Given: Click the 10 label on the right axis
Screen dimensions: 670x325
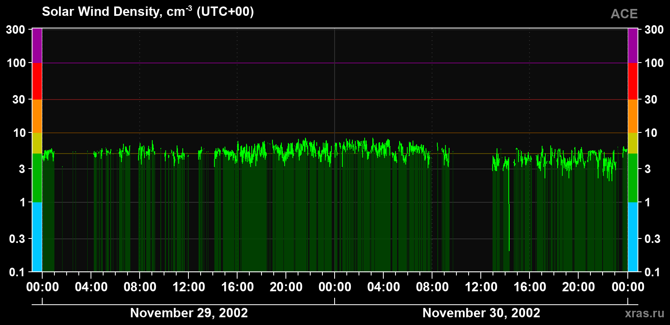Looking at the screenshot, I should (x=651, y=133).
